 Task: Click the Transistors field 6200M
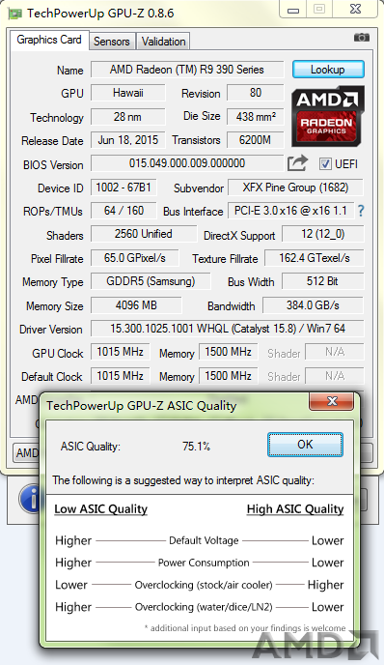pyautogui.click(x=256, y=140)
